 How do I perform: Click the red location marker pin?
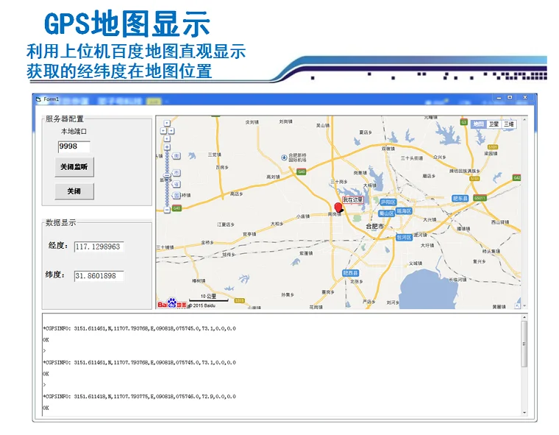click(x=338, y=208)
